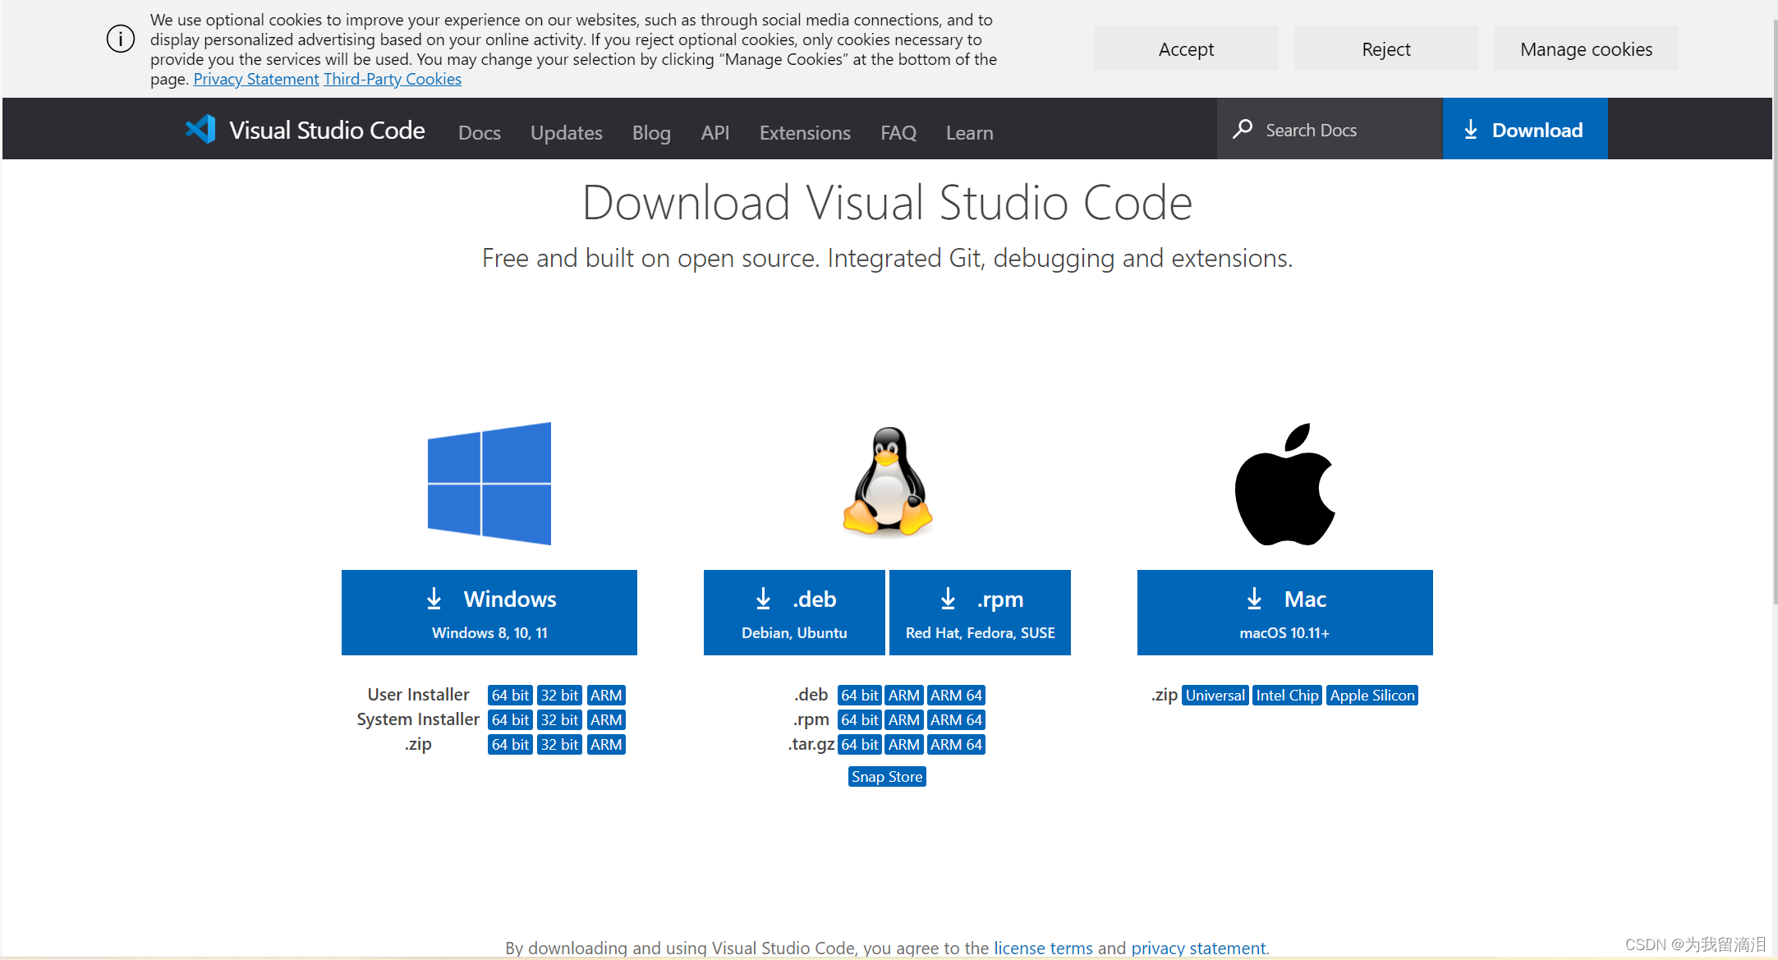Select Mac .zip Universal
This screenshot has width=1778, height=960.
click(1215, 695)
